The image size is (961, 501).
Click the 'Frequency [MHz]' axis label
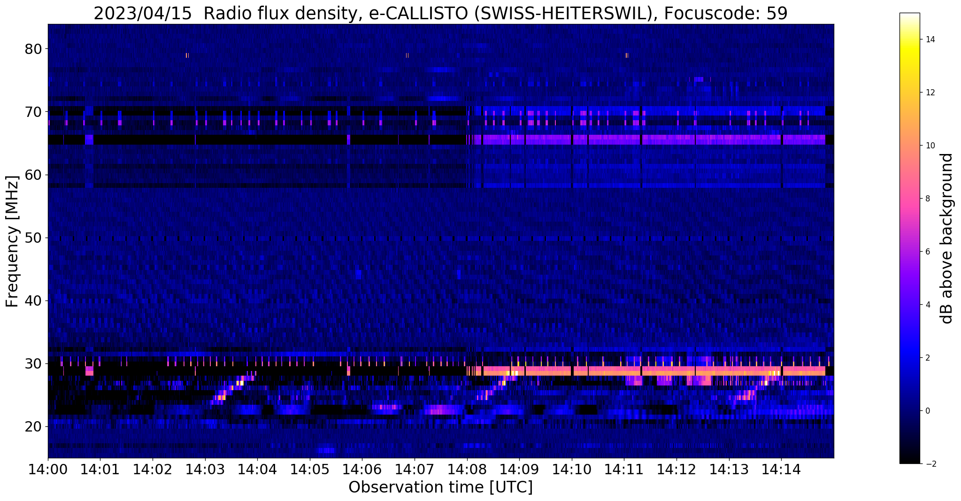pyautogui.click(x=12, y=241)
